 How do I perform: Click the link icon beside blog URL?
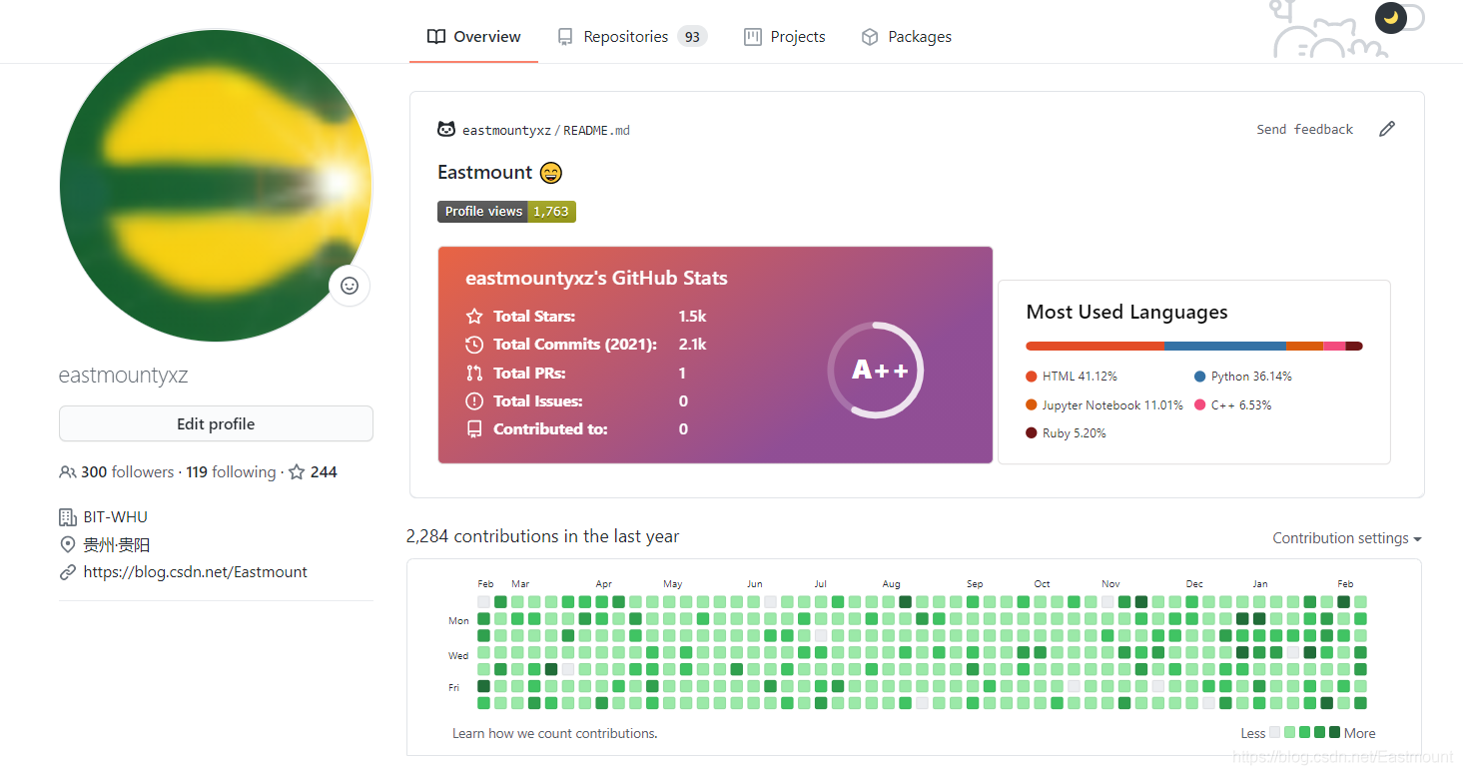[67, 572]
